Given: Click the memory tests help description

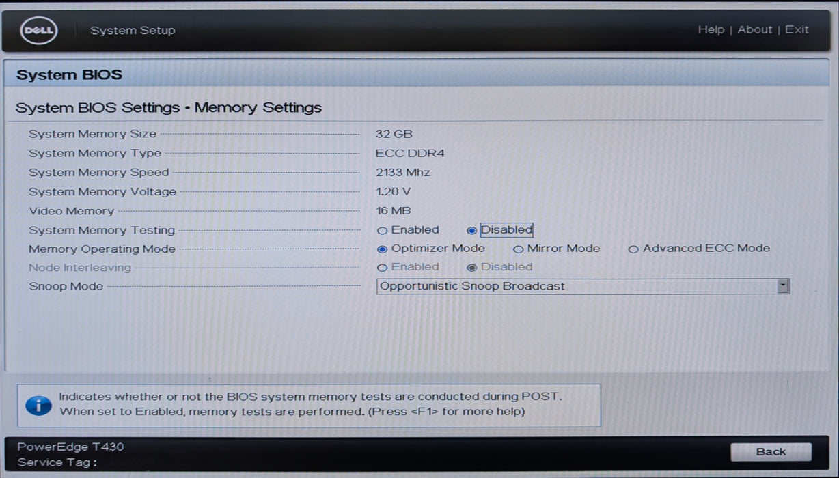Looking at the screenshot, I should pos(311,404).
